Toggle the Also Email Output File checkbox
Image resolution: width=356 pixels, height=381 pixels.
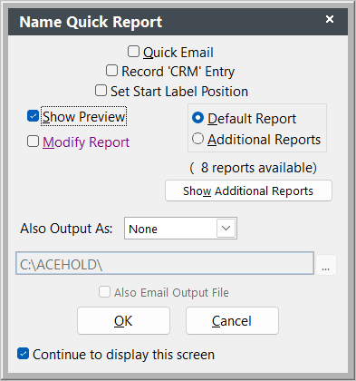point(104,292)
